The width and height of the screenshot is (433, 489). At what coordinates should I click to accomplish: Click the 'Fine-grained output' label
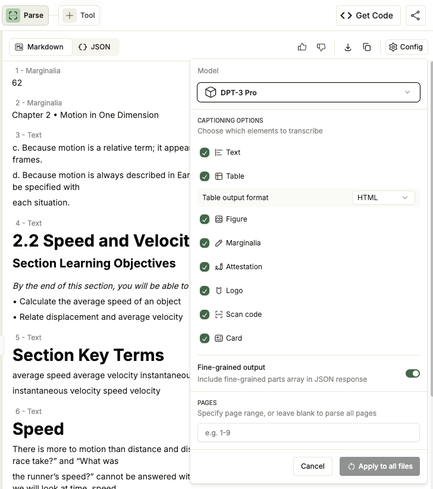231,367
